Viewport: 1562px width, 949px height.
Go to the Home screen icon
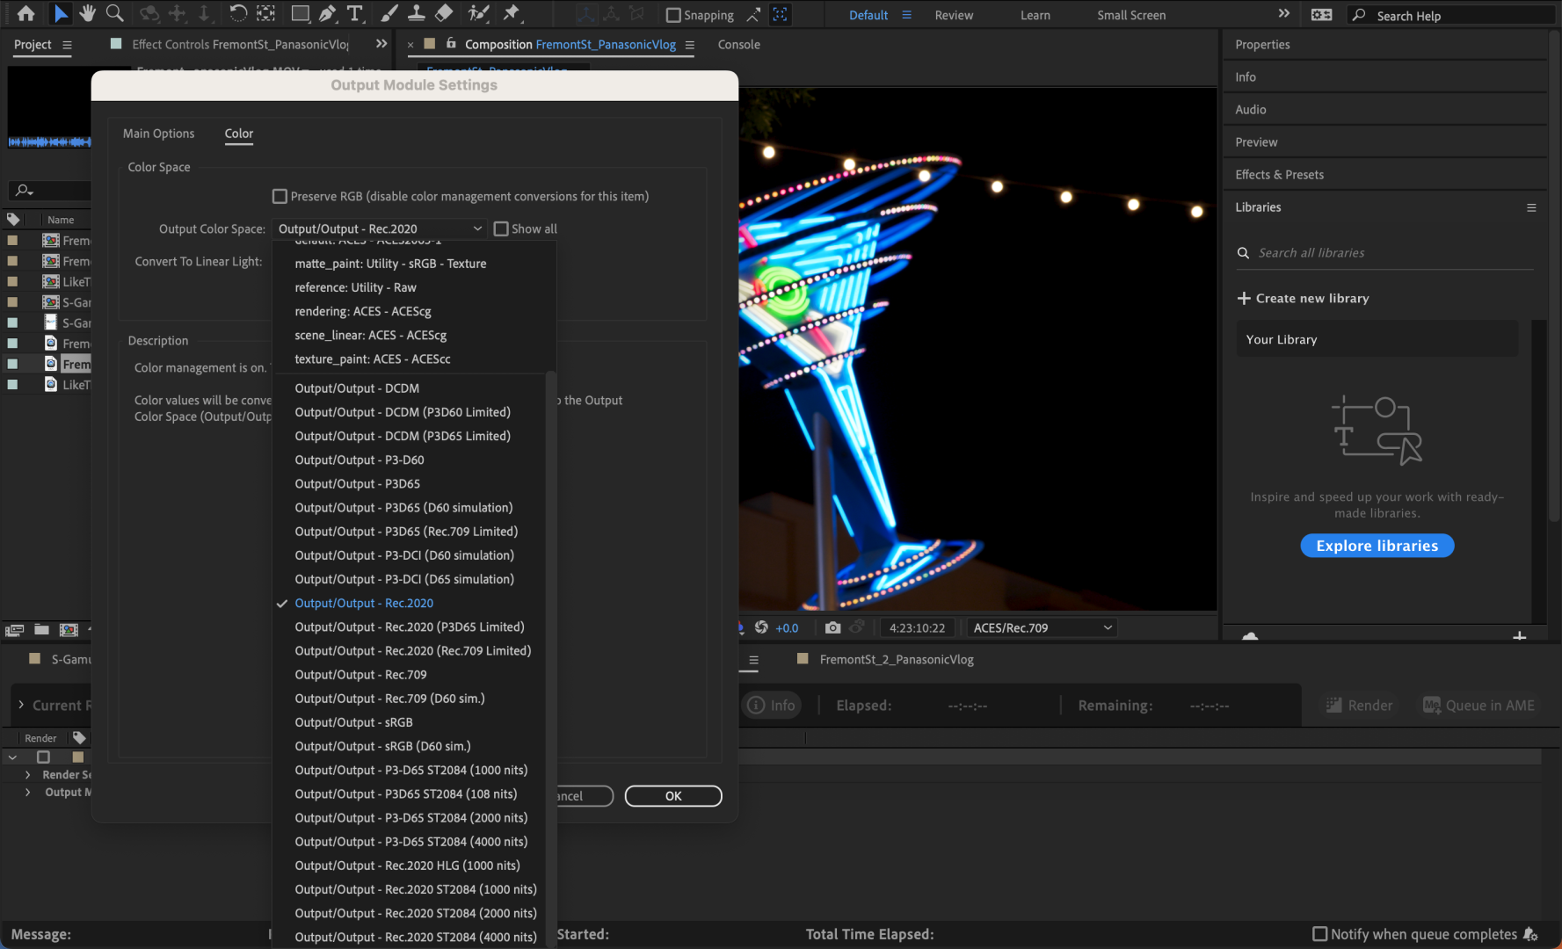(x=26, y=13)
